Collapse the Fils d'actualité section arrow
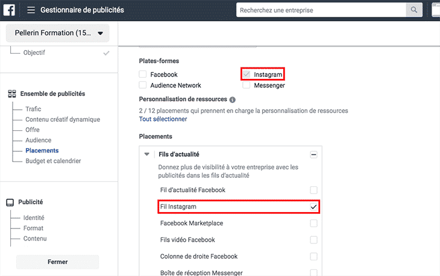440x276 pixels. (147, 155)
